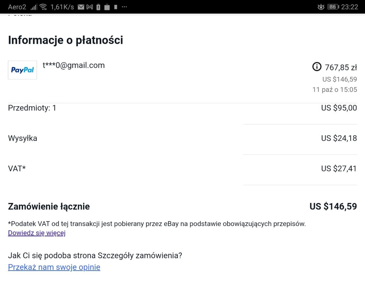Tap the Zamówienie łącznie total US $146,59
Screen dimensions: 365x297
[333, 207]
